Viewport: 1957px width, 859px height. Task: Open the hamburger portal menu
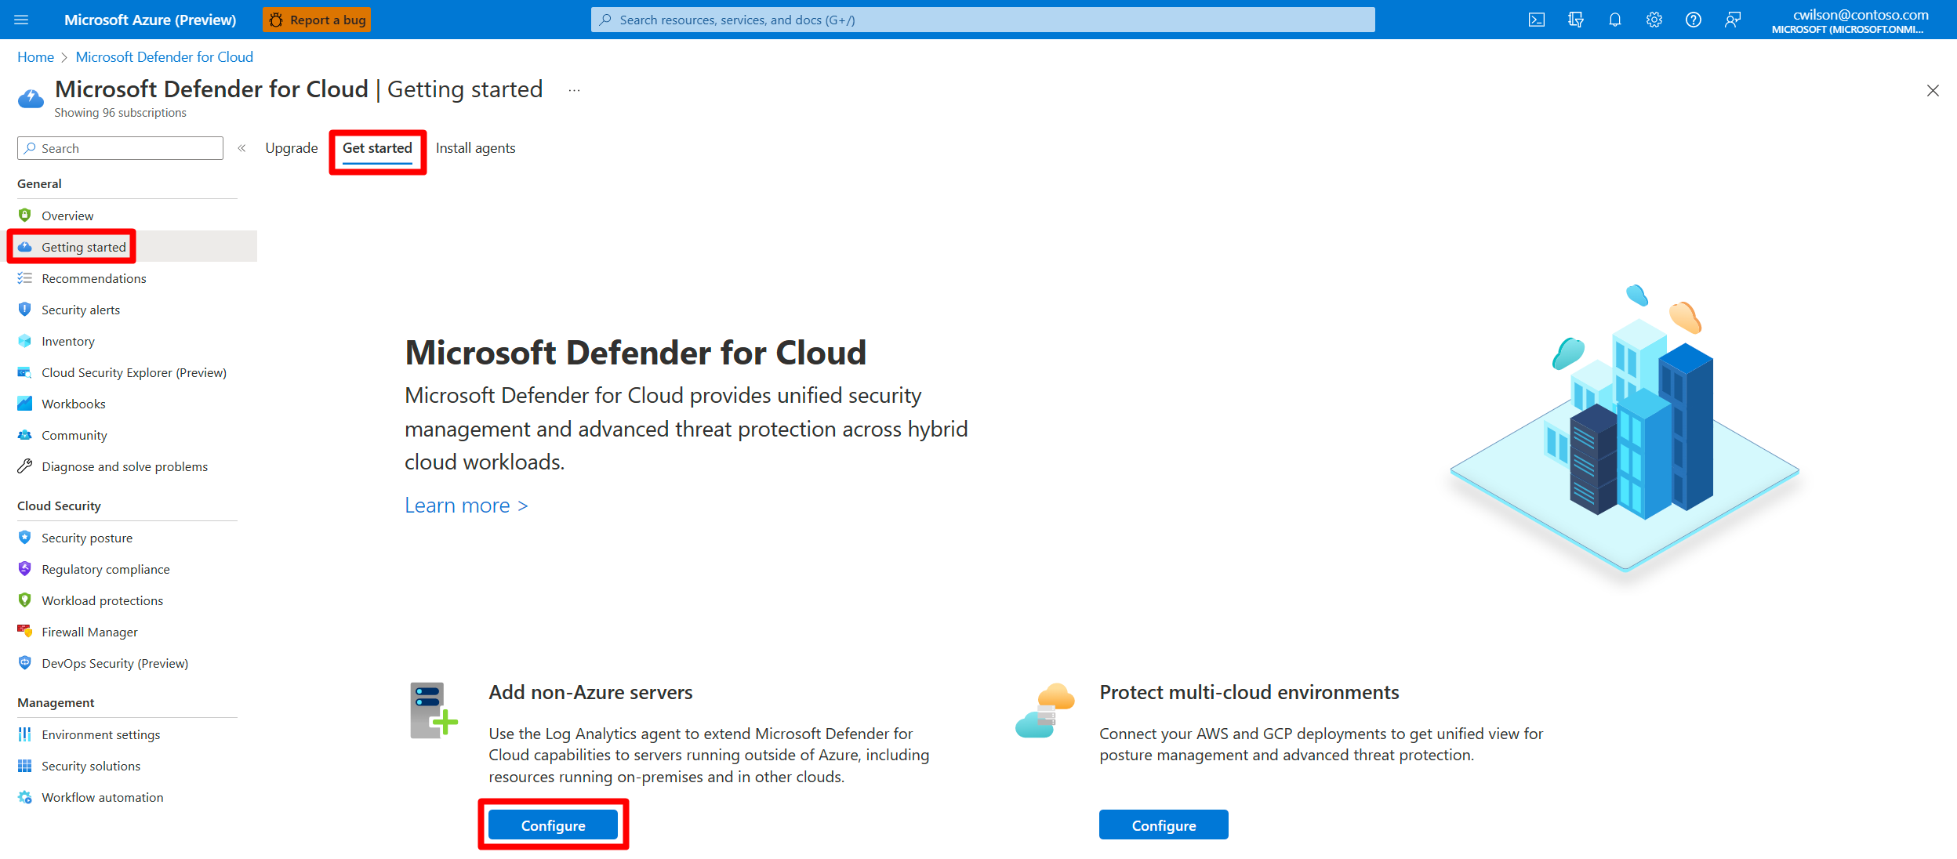coord(21,20)
